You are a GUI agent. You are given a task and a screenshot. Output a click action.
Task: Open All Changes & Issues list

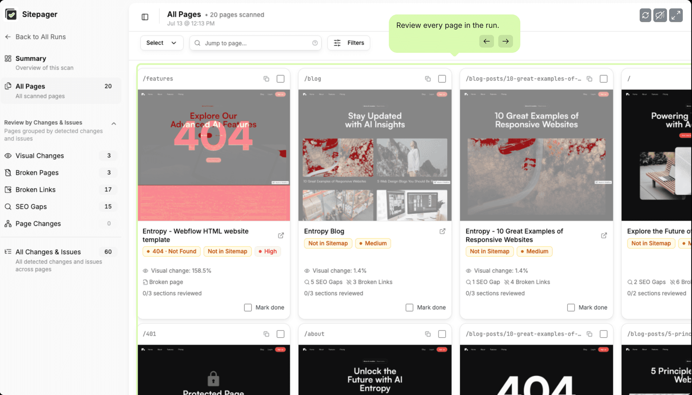60,260
